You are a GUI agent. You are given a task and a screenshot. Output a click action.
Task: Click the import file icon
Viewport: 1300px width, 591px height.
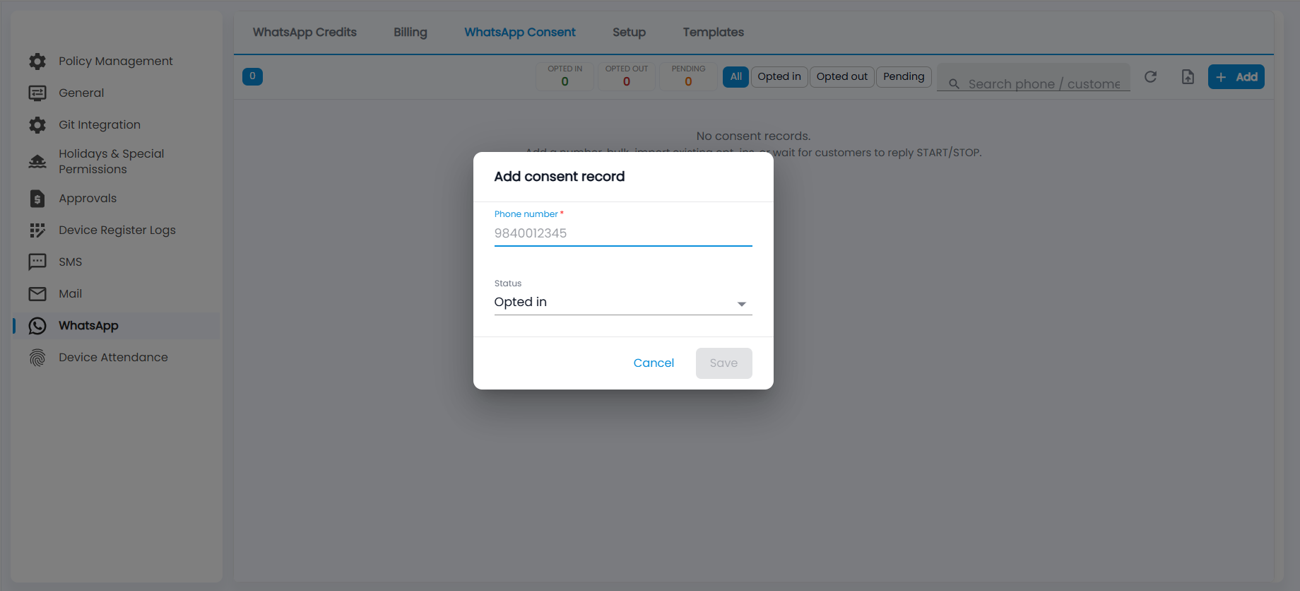click(1188, 76)
